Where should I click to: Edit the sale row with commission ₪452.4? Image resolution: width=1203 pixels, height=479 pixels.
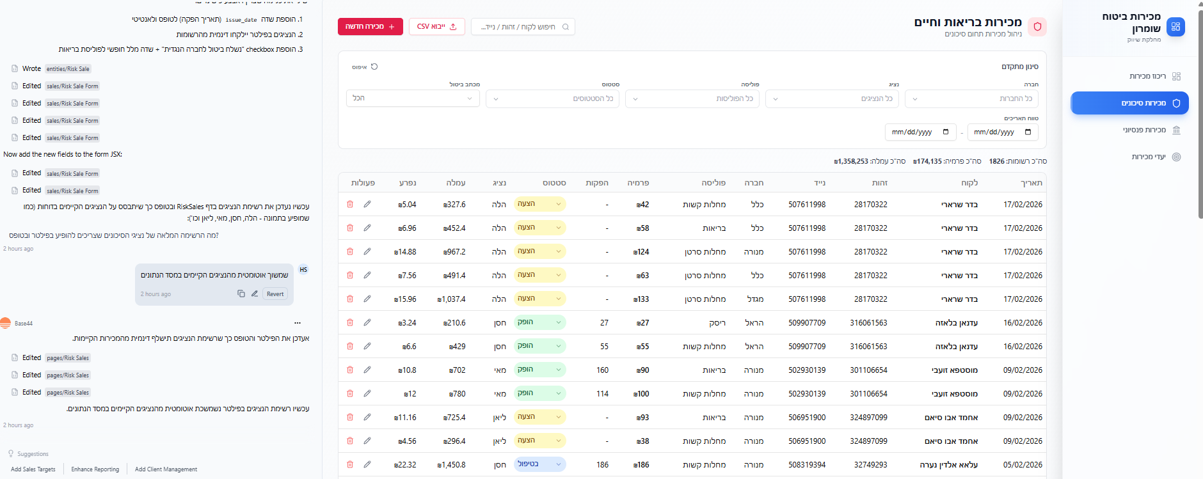[x=367, y=228]
